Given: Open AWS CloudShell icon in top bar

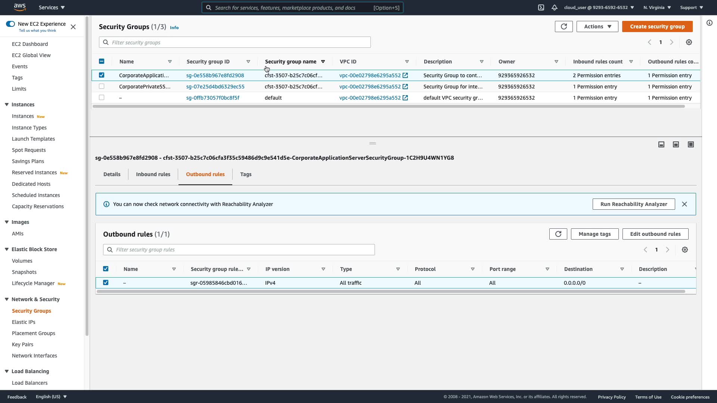Looking at the screenshot, I should click(541, 7).
